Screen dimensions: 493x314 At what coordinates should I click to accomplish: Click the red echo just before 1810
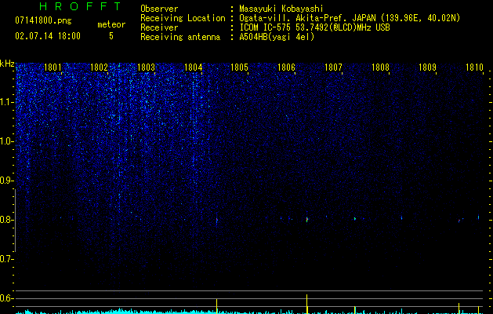coord(459,221)
